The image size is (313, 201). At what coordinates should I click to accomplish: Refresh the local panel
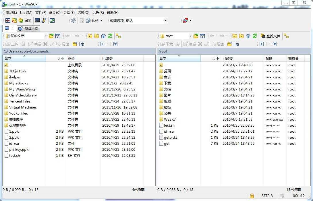(x=110, y=36)
